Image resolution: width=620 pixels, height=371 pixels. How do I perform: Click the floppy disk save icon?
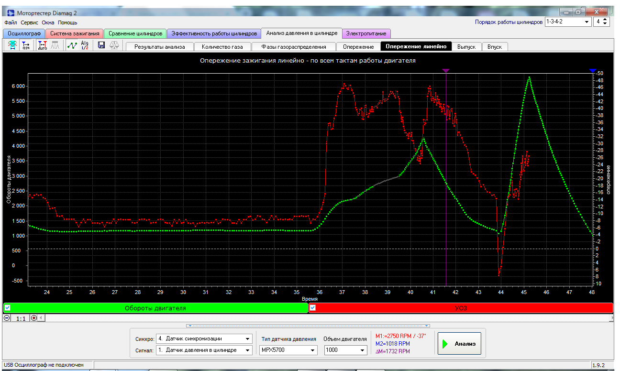tap(101, 45)
